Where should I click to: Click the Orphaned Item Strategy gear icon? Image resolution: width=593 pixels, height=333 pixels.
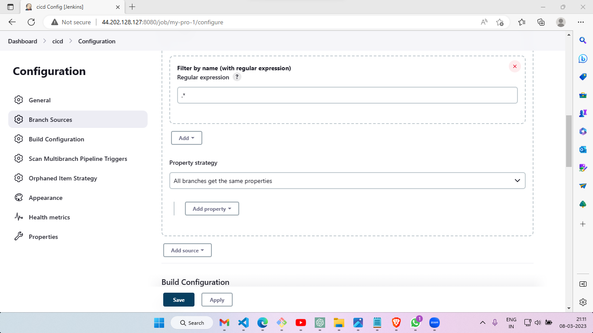point(19,178)
